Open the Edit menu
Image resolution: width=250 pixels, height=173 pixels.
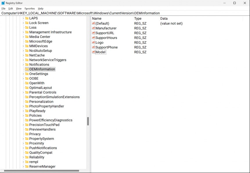click(x=11, y=9)
